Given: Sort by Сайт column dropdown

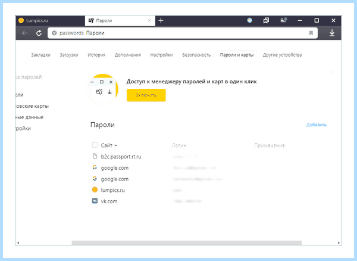Looking at the screenshot, I should pyautogui.click(x=109, y=145).
